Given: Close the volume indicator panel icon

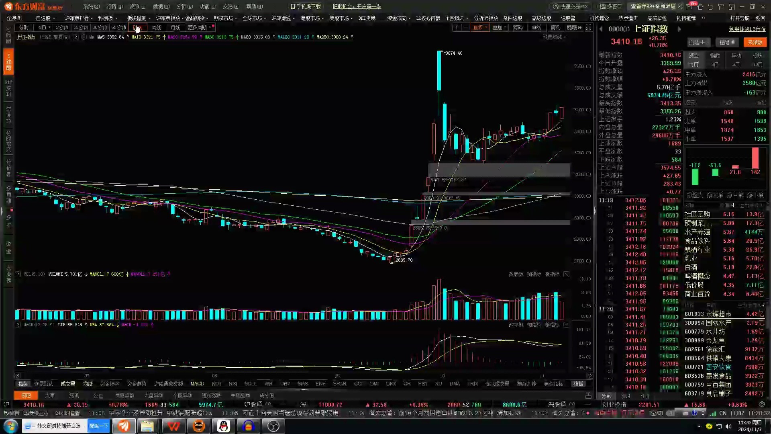Looking at the screenshot, I should (x=567, y=274).
